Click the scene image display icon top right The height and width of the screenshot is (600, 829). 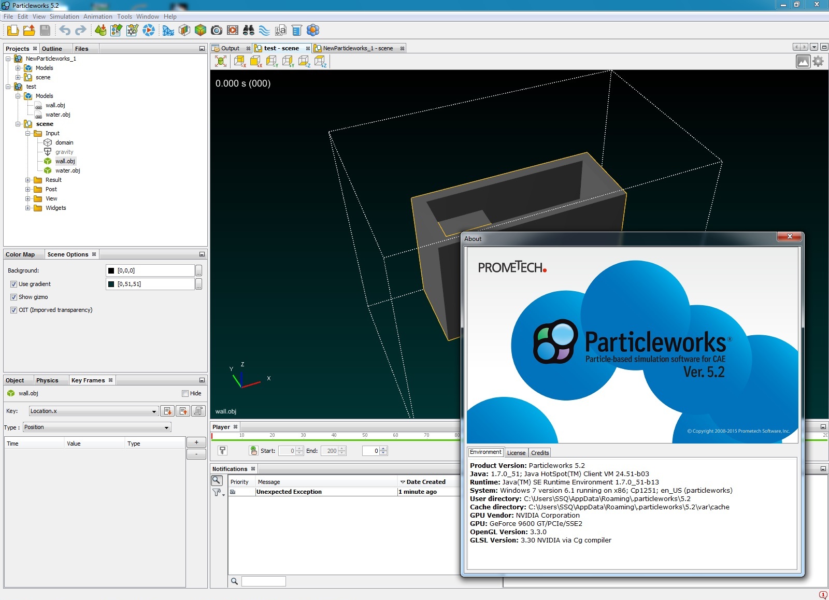coord(803,62)
